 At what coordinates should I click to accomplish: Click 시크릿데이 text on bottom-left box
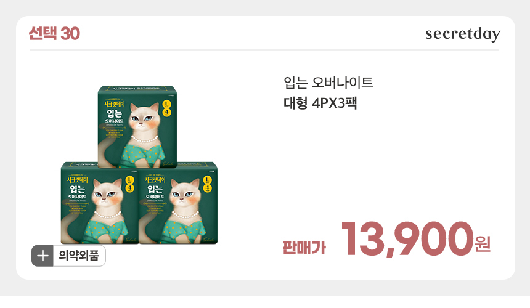pos(78,180)
